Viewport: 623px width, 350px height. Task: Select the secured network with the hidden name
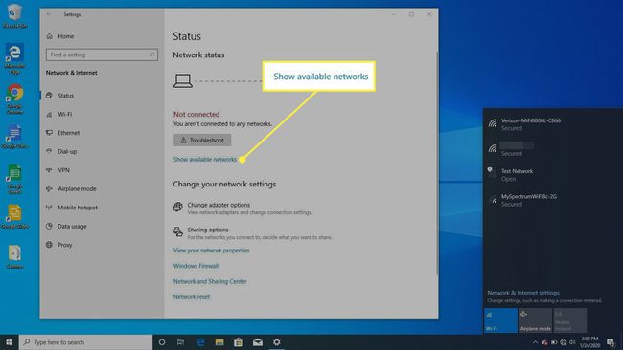(552, 149)
